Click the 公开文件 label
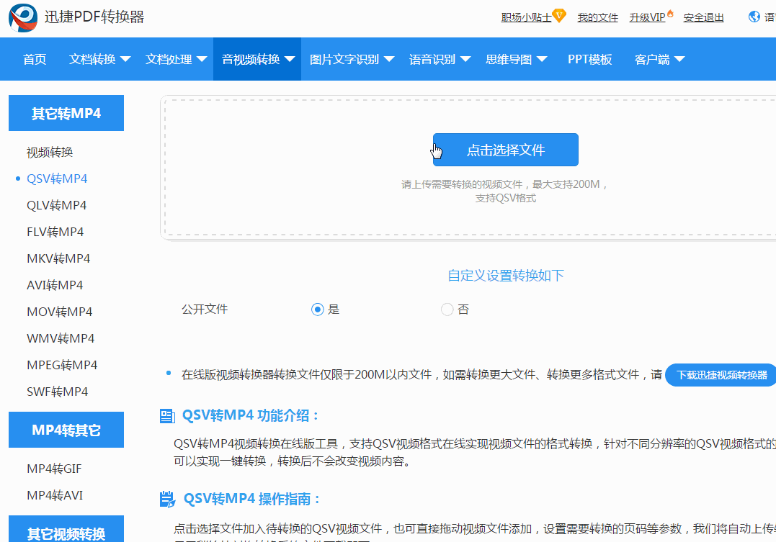Viewport: 776px width, 542px height. pos(205,310)
